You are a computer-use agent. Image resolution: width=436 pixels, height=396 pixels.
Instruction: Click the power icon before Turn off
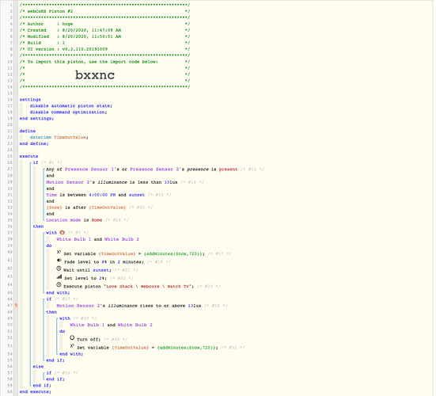point(72,338)
